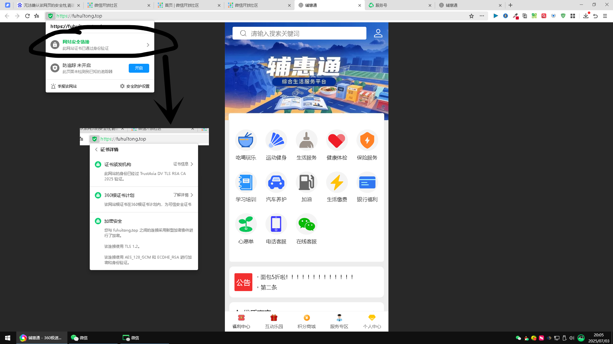Enable anti-tracking with the 开启 button
Screen dimensions: 613x344
click(x=139, y=68)
